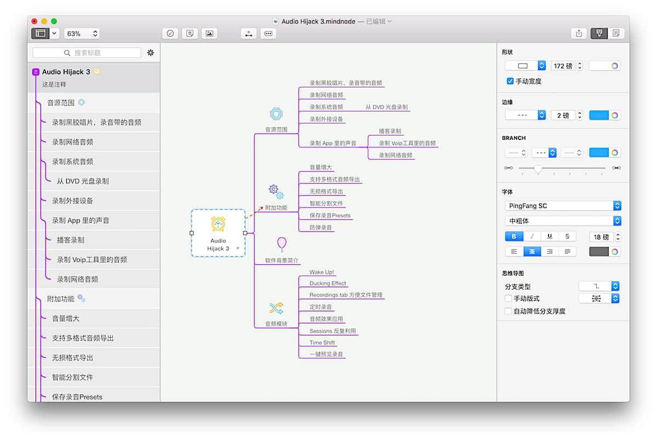
Task: Click the shuffle icon above 音频模块 on canvas
Action: (x=276, y=308)
